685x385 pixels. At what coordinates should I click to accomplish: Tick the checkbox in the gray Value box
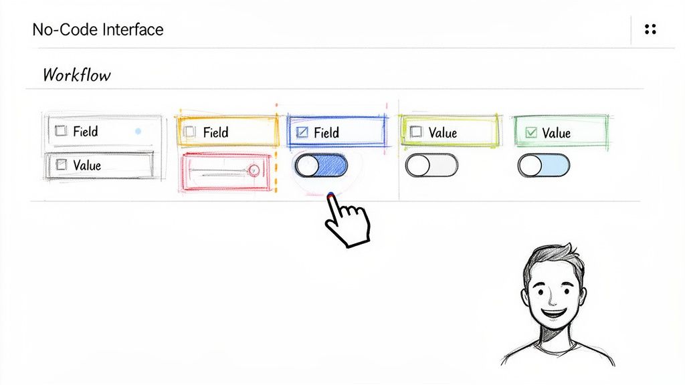61,164
